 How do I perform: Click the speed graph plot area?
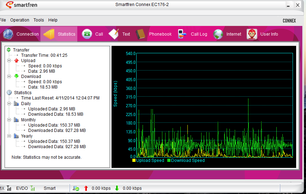point(215,105)
